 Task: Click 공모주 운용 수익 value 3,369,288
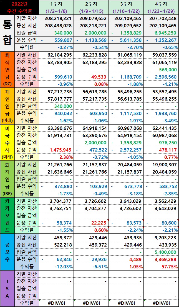(161, 260)
